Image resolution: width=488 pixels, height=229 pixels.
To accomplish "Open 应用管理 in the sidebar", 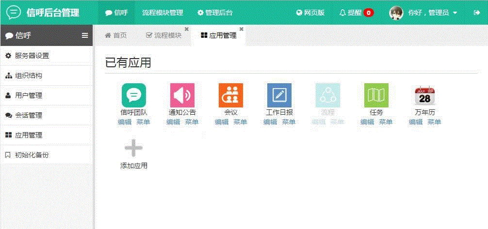I will click(47, 136).
